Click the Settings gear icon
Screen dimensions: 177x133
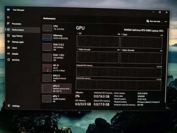[x=9, y=106]
